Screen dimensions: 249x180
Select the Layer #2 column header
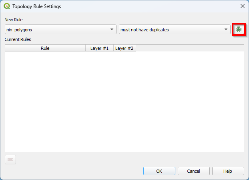124,48
